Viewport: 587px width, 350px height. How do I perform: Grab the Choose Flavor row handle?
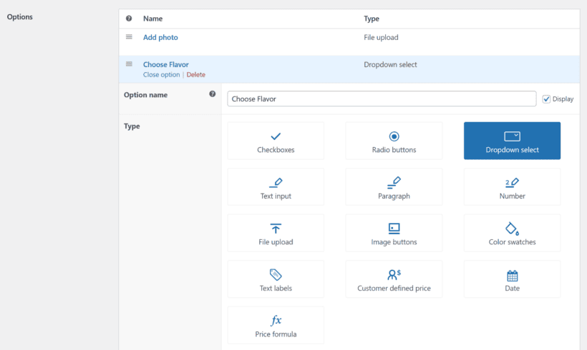click(129, 64)
